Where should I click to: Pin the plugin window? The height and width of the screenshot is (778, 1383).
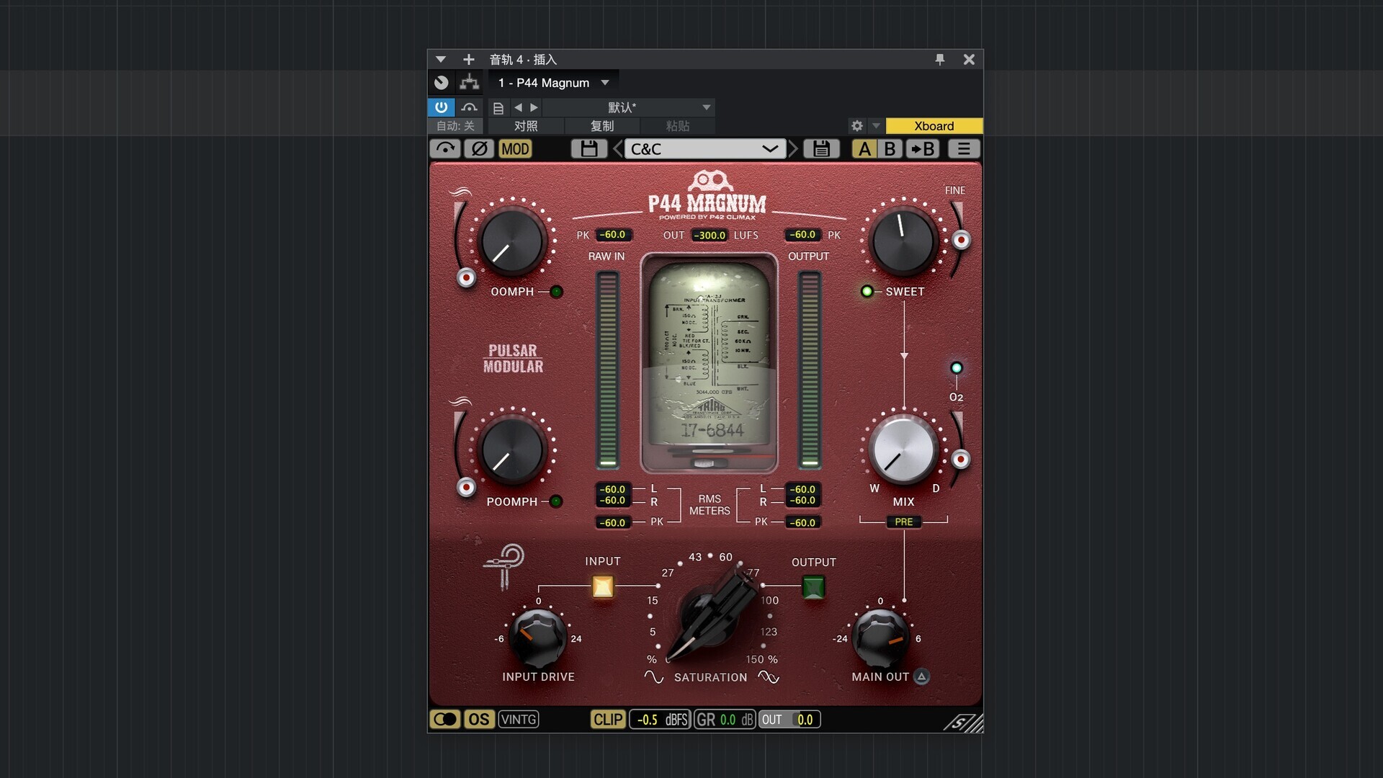point(939,60)
